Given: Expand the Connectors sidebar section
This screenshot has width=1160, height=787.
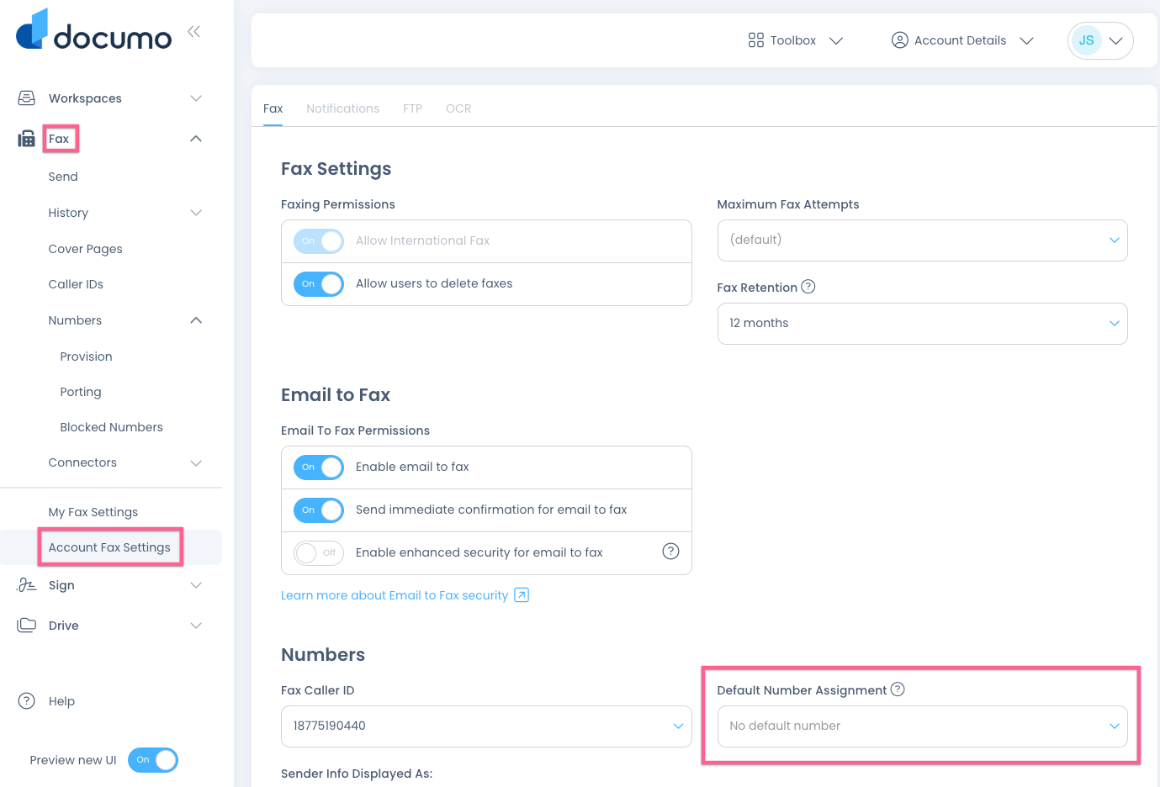Looking at the screenshot, I should coord(195,462).
